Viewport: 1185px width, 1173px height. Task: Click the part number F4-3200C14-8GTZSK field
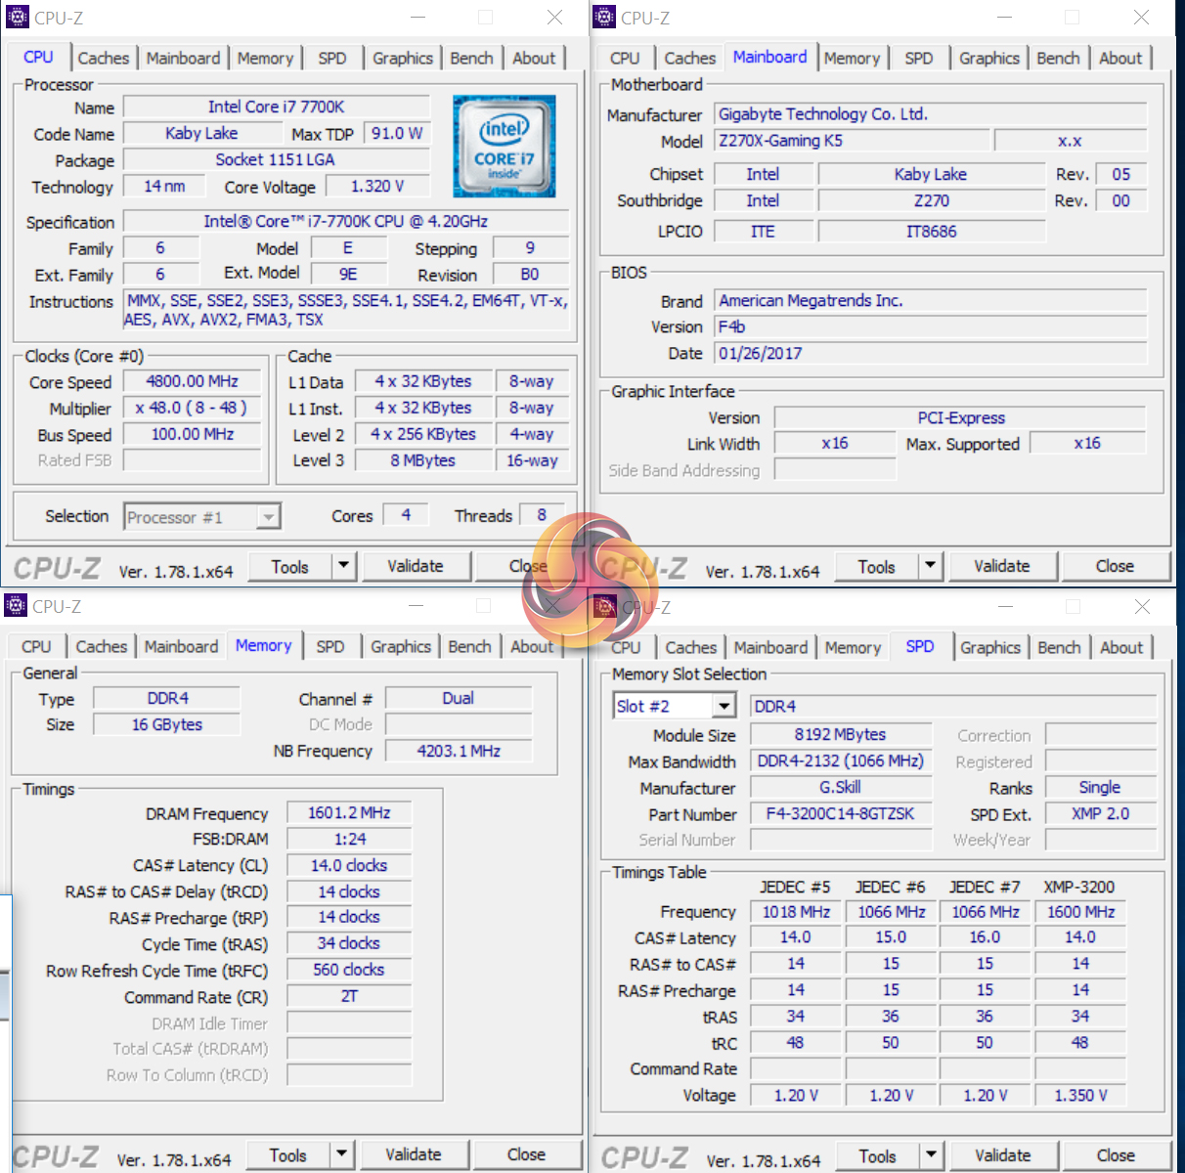[841, 813]
